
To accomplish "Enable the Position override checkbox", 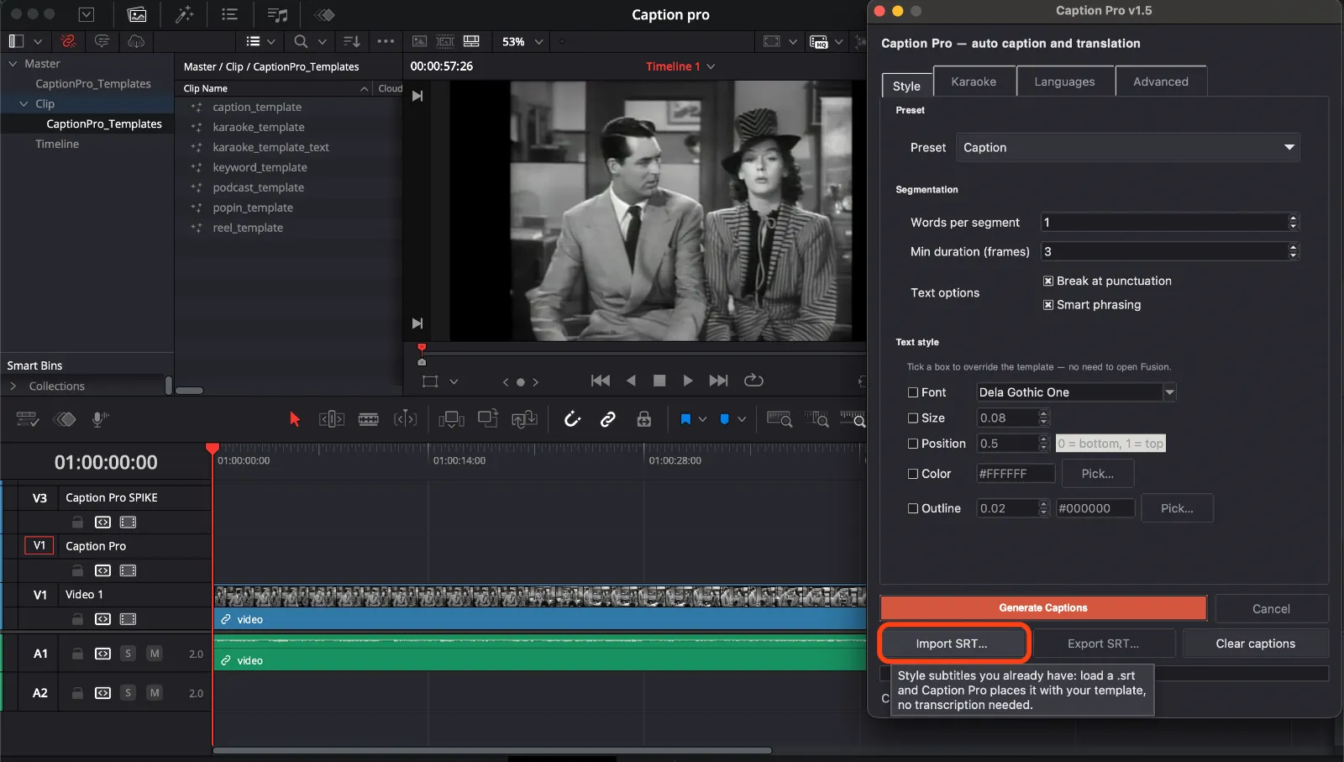I will (x=913, y=444).
